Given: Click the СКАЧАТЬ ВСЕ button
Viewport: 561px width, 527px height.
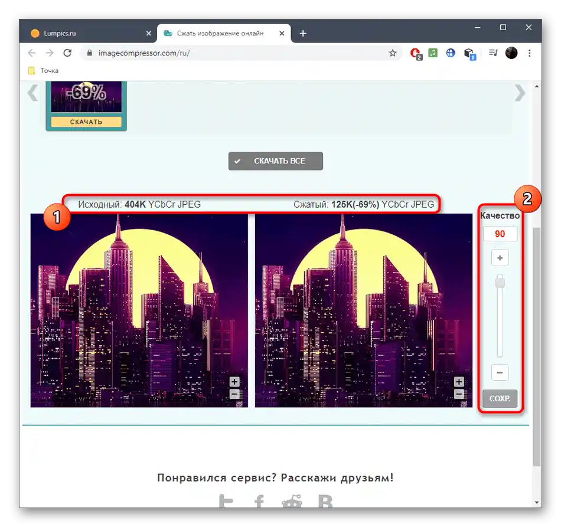Looking at the screenshot, I should (276, 161).
